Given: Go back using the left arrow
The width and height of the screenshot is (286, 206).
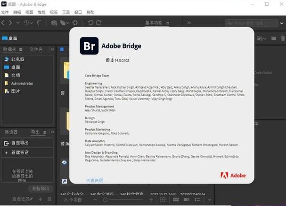Looking at the screenshot, I should (3, 23).
